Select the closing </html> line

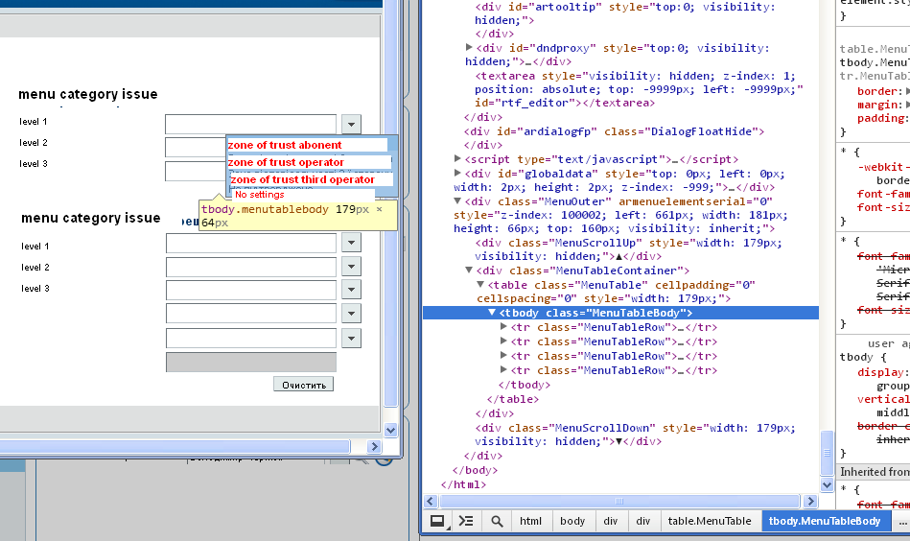[463, 484]
